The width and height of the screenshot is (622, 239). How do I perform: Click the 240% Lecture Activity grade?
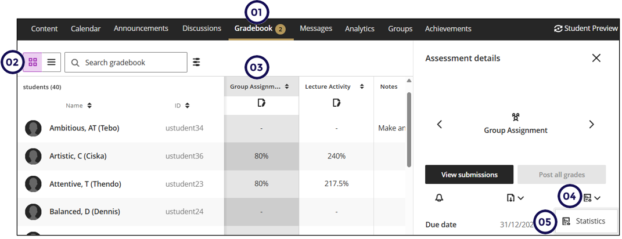336,156
